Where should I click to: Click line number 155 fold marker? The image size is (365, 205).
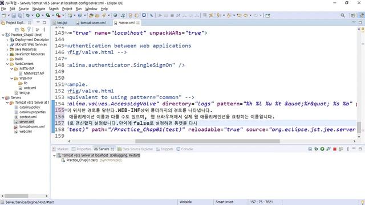[66, 110]
